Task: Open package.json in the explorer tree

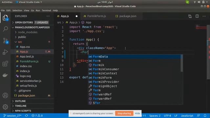Action: [32, 95]
